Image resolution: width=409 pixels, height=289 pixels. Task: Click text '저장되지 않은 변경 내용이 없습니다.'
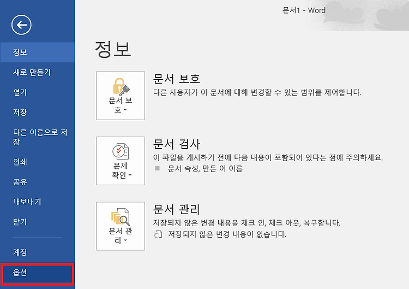227,234
